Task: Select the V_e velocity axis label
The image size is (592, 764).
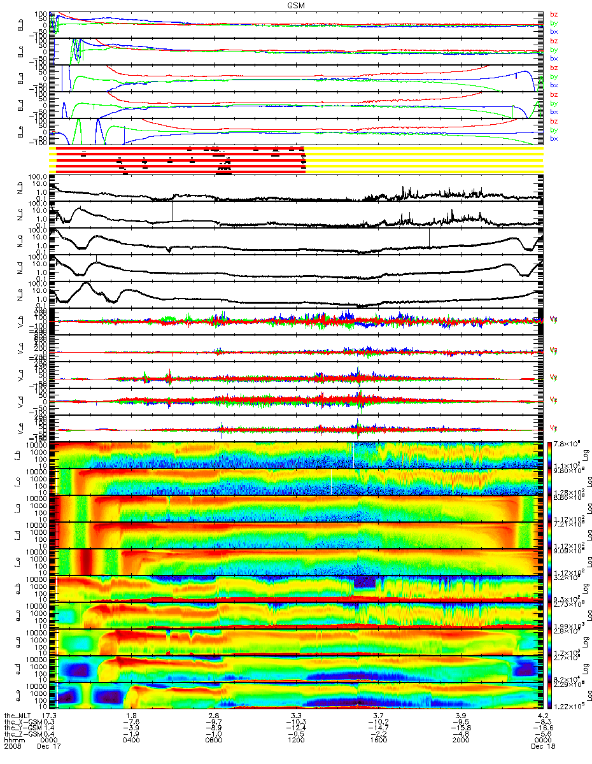Action: [19, 428]
